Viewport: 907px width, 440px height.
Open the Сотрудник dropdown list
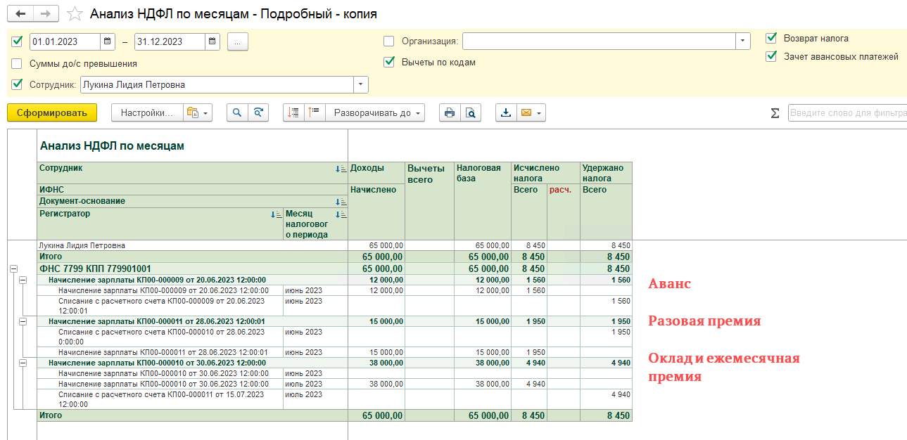pos(361,84)
